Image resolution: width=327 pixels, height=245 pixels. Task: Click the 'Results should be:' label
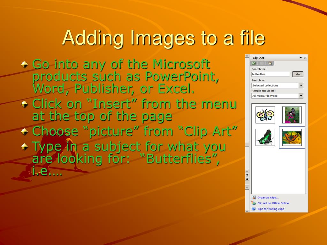[x=263, y=91]
